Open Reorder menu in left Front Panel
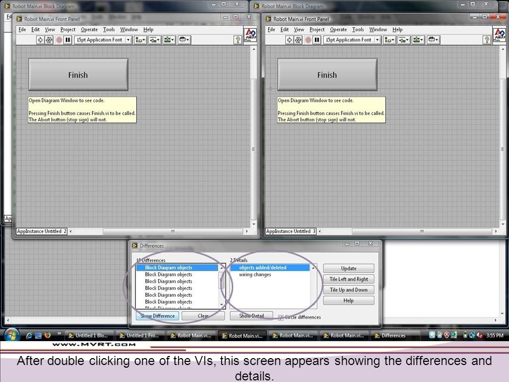 click(184, 40)
